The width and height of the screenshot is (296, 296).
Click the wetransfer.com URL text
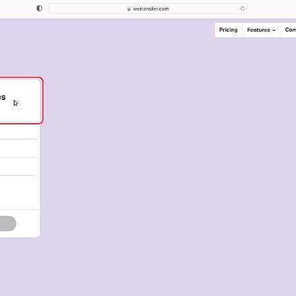[x=151, y=9]
